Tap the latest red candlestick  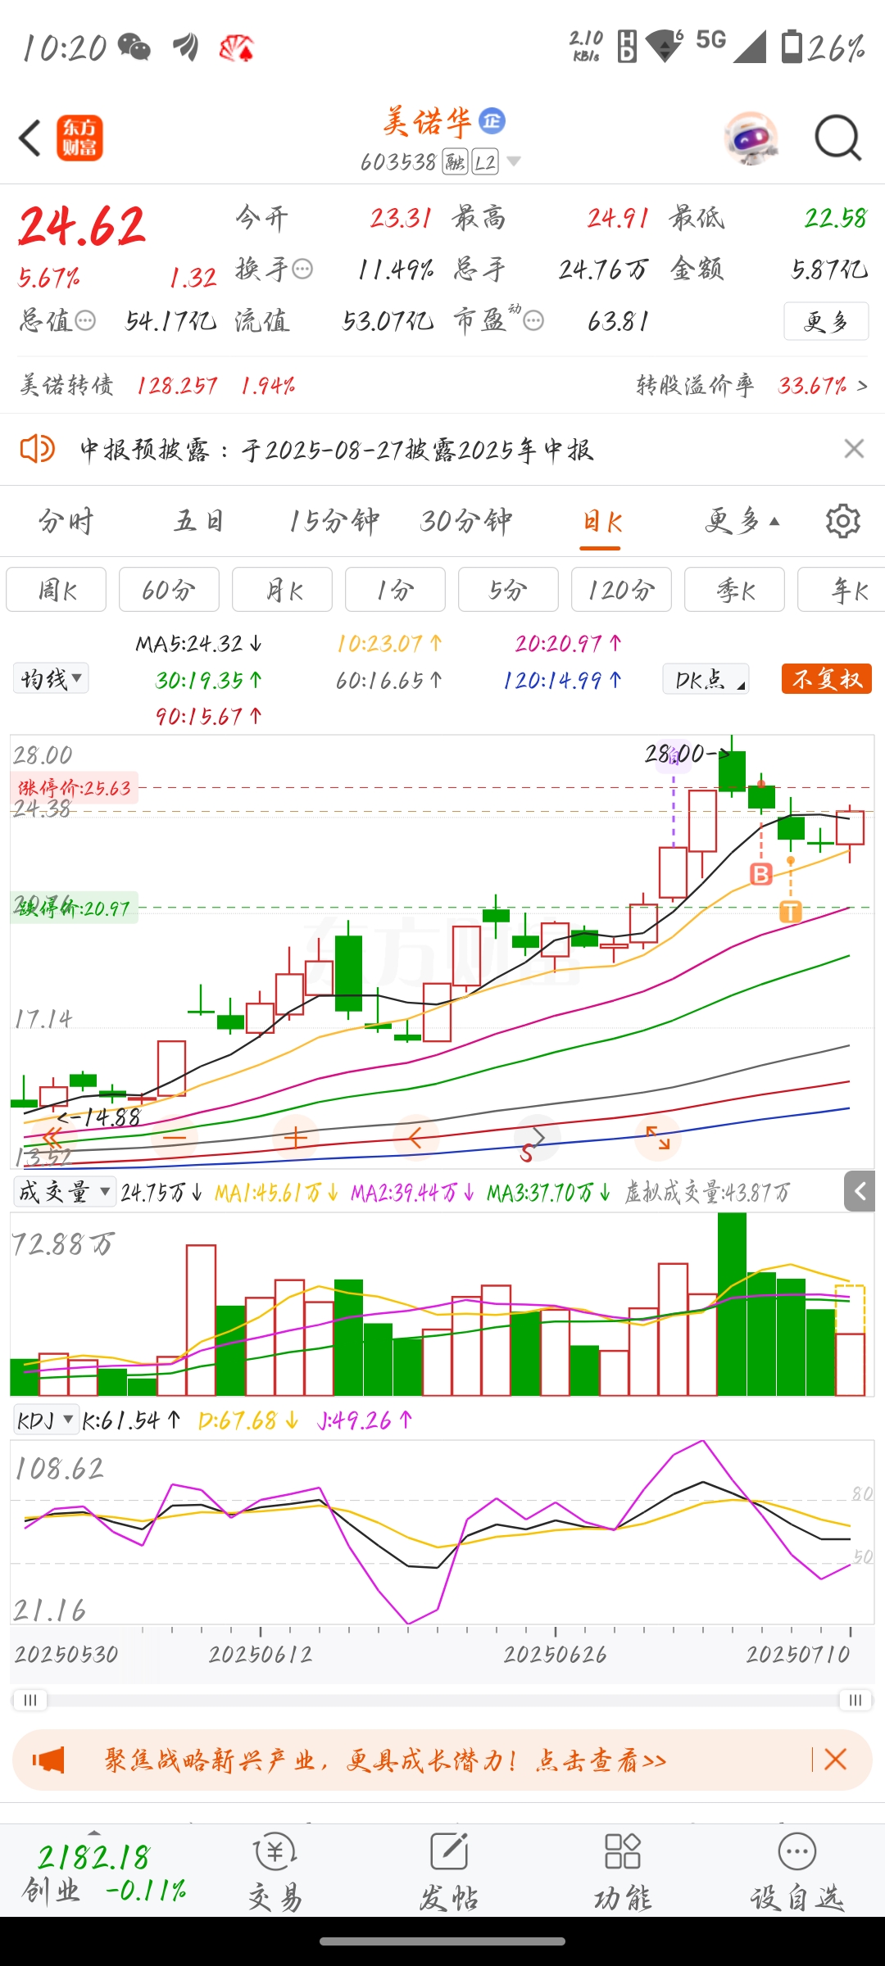[x=850, y=829]
